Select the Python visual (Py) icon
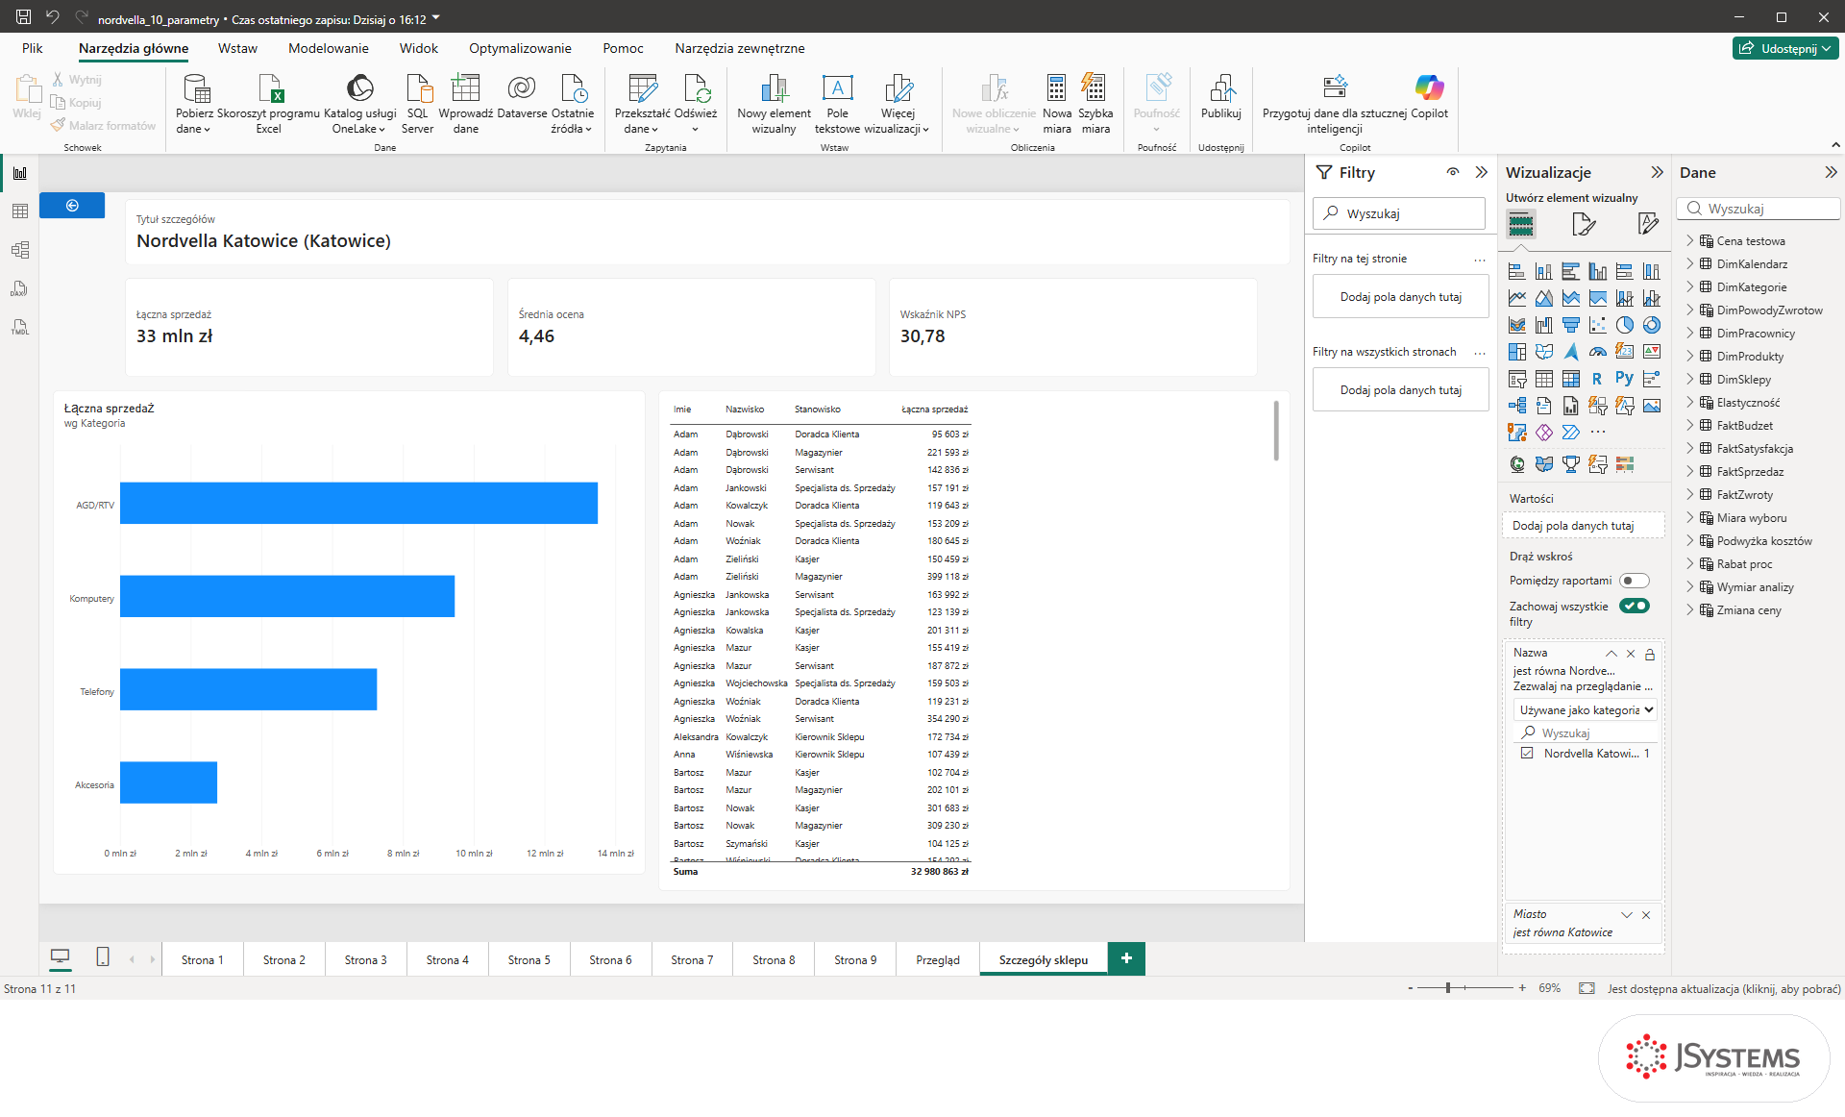The image size is (1845, 1117). (x=1624, y=379)
